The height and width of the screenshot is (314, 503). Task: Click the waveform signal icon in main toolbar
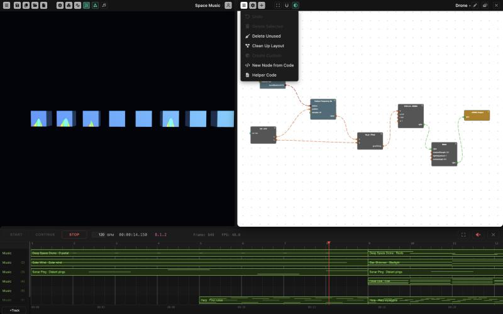coord(77,6)
